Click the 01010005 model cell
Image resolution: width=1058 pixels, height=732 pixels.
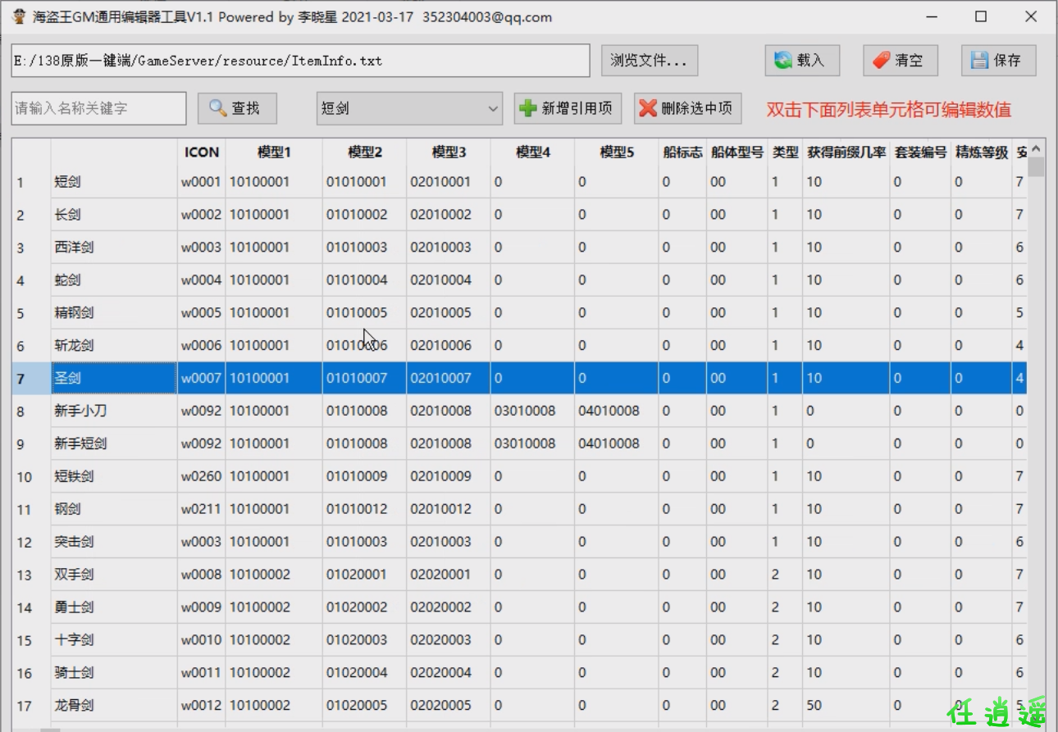point(365,313)
